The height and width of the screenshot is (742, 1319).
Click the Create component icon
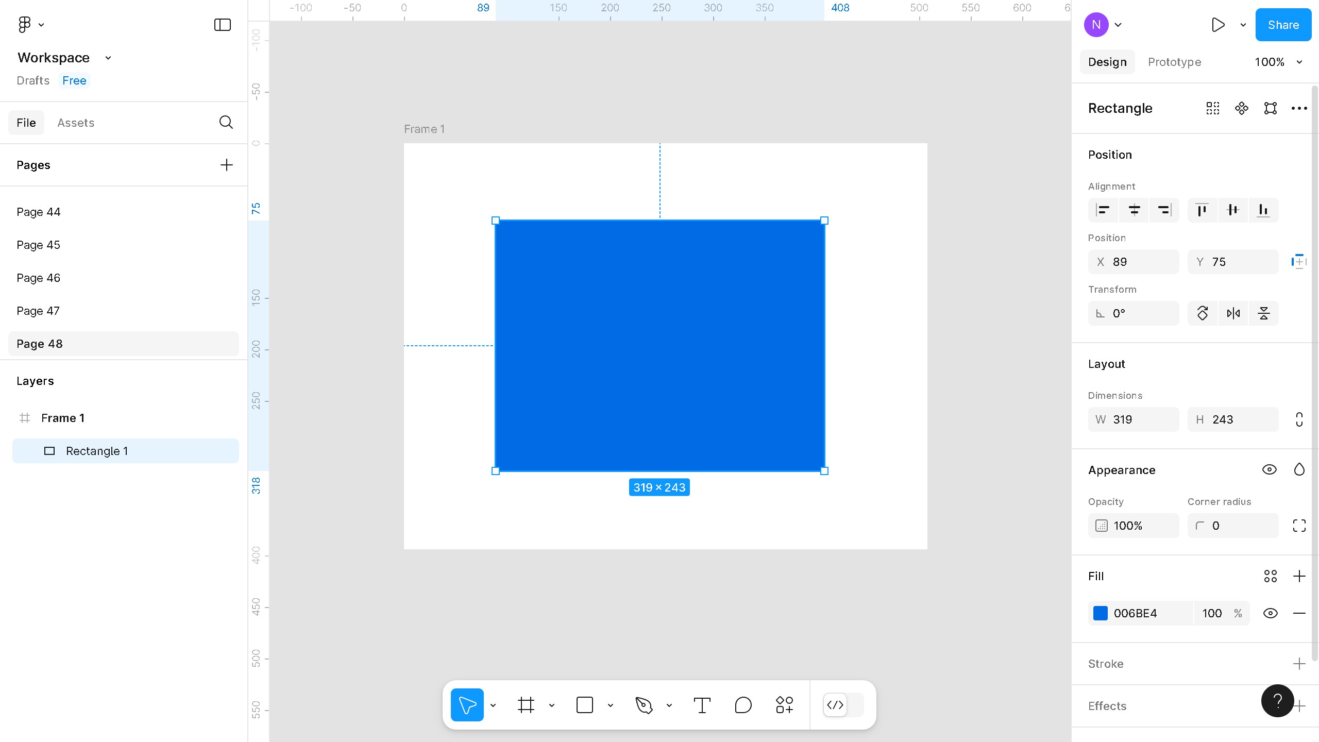click(1241, 108)
